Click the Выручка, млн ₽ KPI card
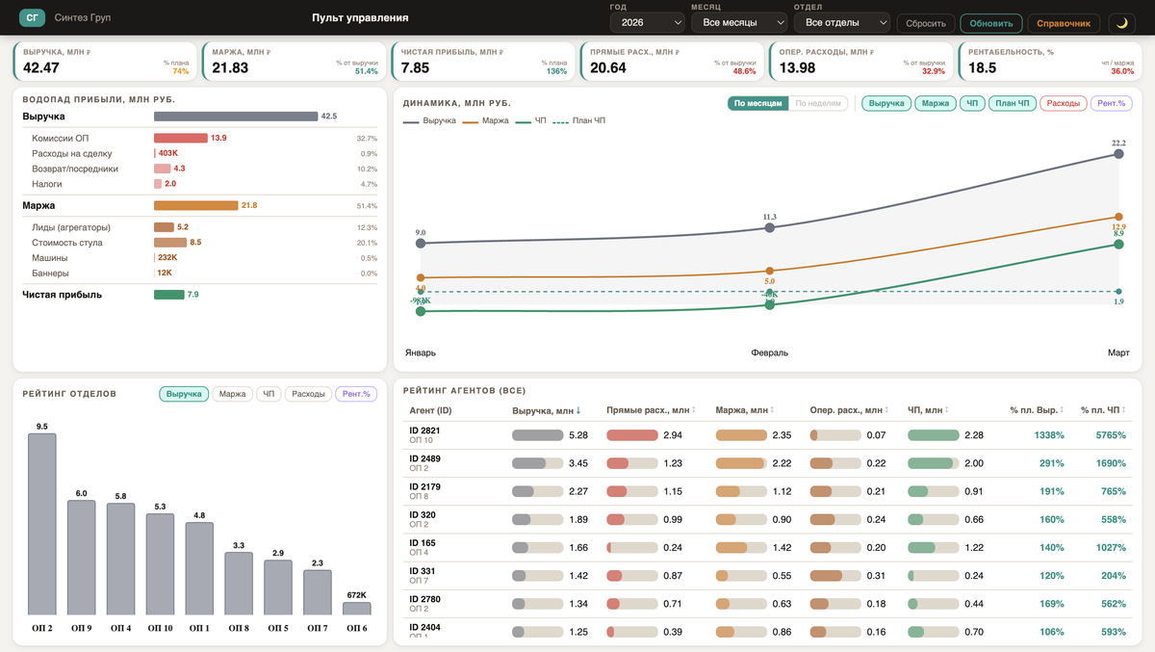The width and height of the screenshot is (1155, 652). coord(104,61)
